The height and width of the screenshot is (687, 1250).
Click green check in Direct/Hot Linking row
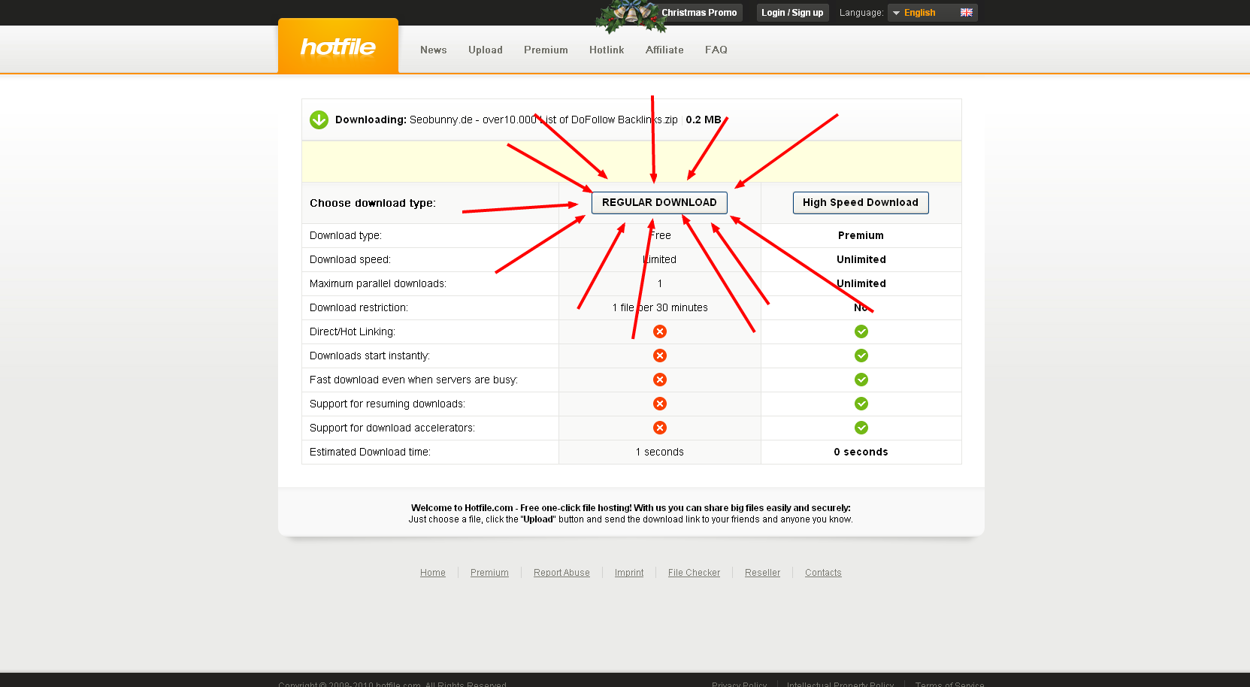tap(861, 331)
